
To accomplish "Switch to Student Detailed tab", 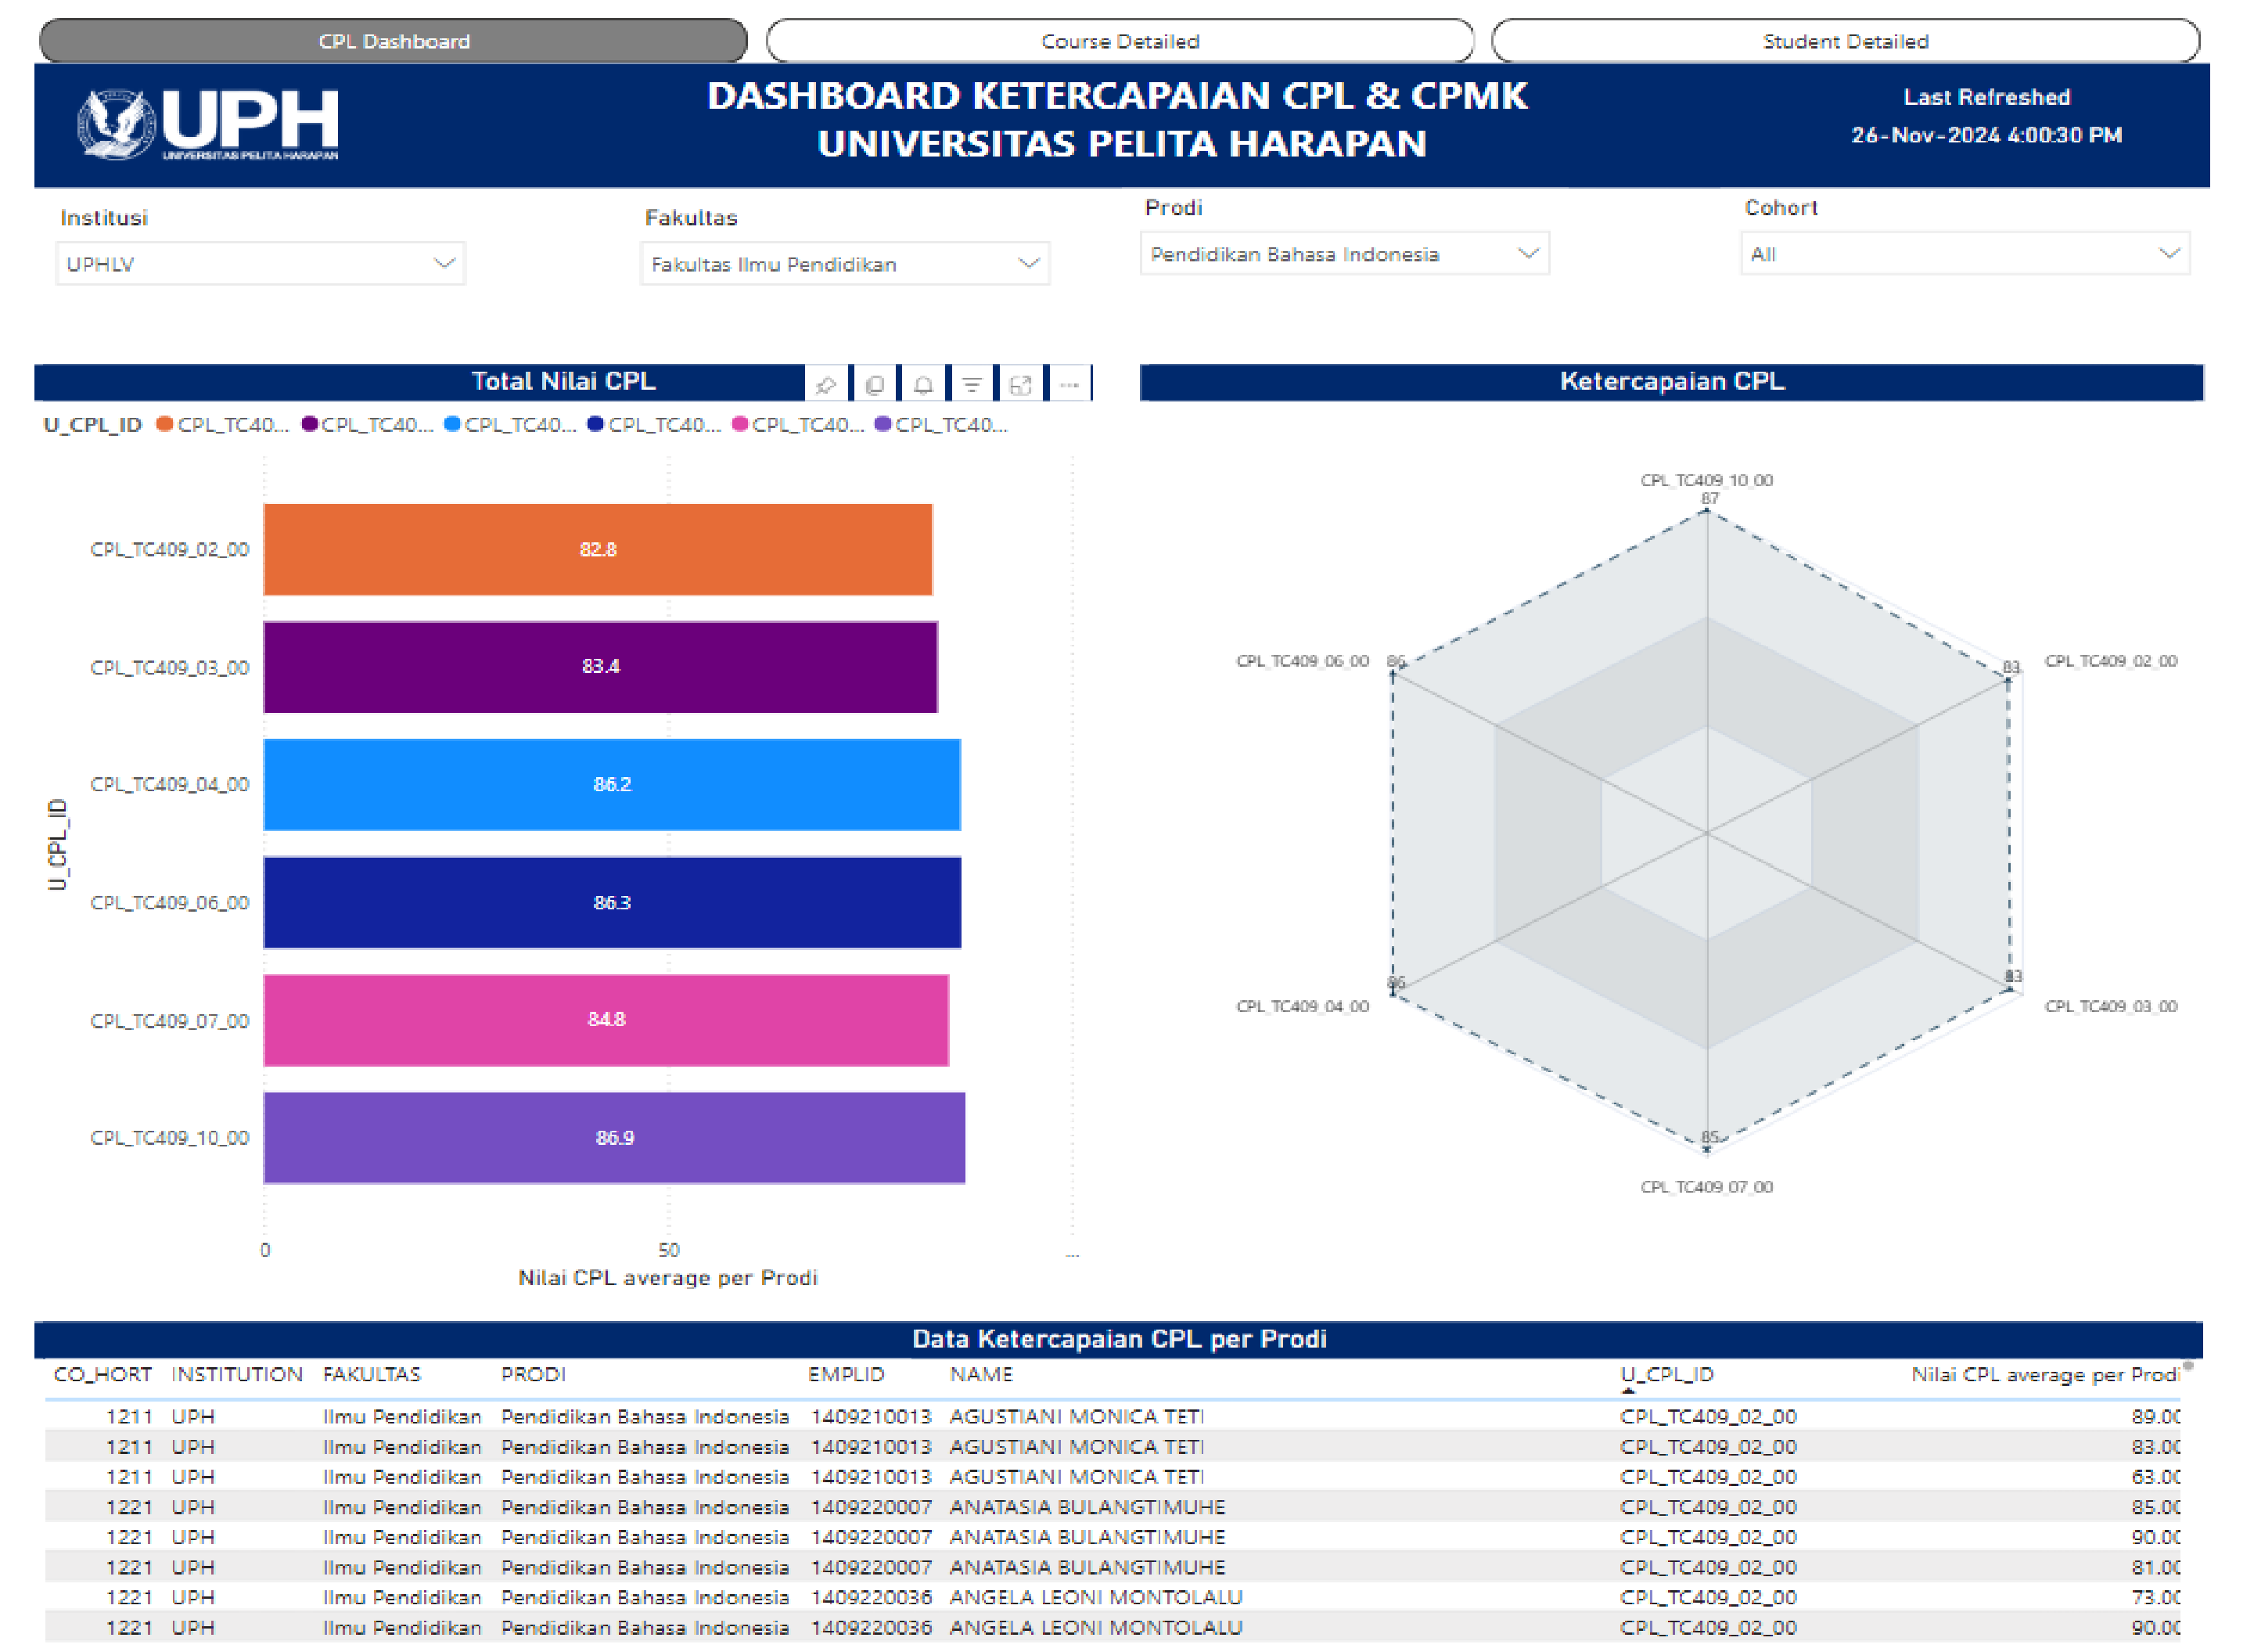I will point(1846,41).
